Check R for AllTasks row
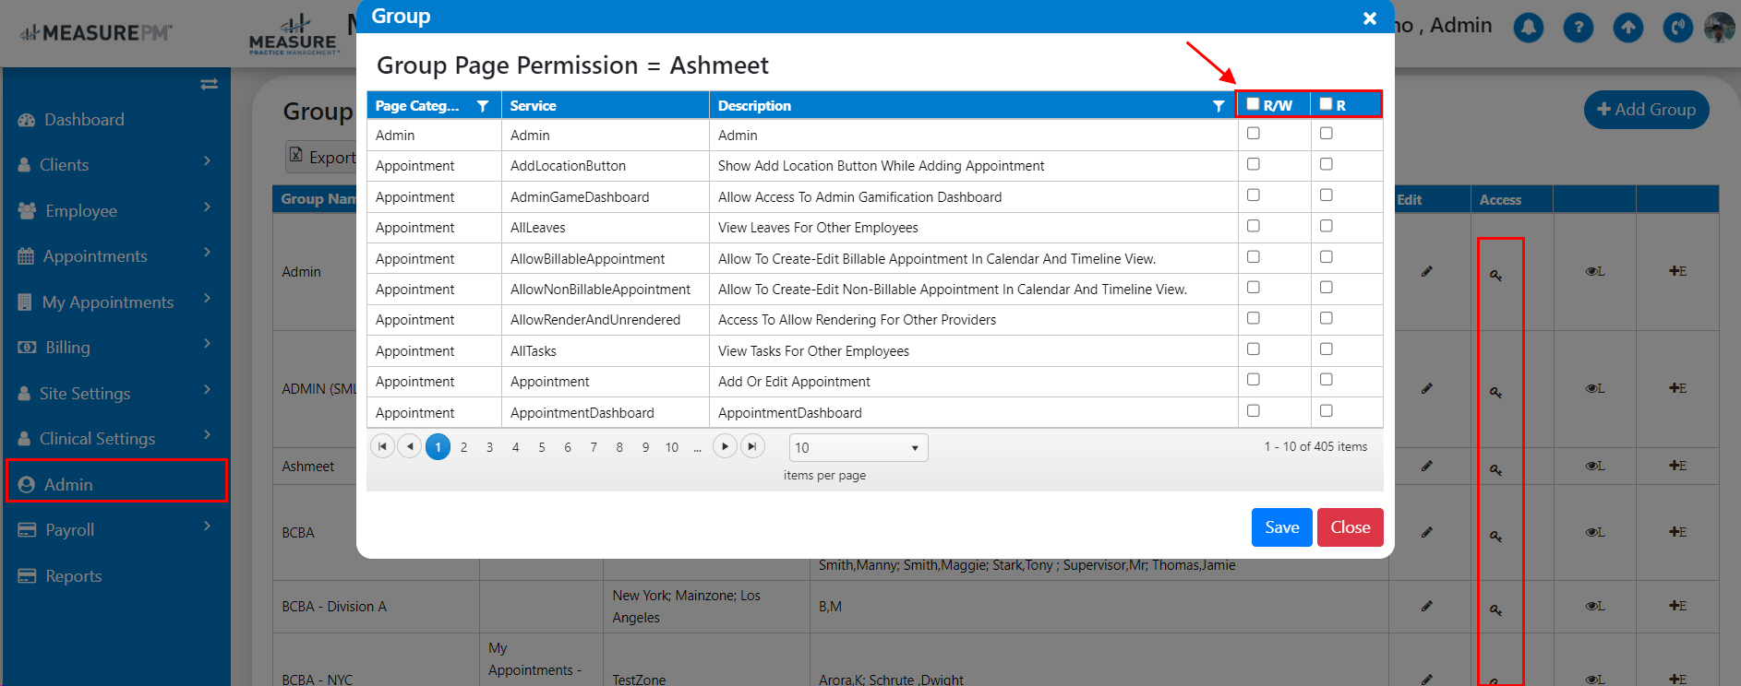Viewport: 1741px width, 686px height. pos(1326,349)
